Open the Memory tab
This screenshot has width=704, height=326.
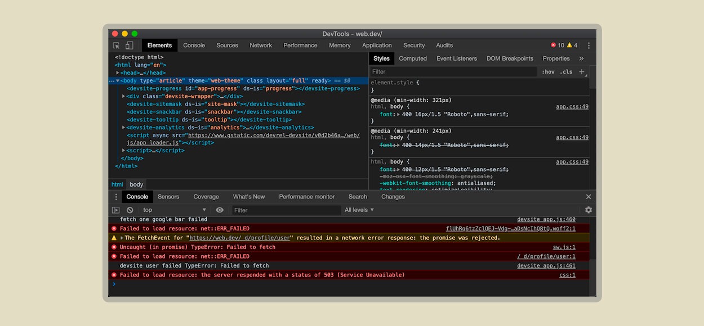click(340, 46)
